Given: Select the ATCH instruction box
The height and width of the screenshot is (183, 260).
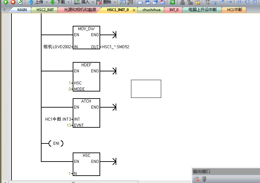Looking at the screenshot, I should point(86,113).
